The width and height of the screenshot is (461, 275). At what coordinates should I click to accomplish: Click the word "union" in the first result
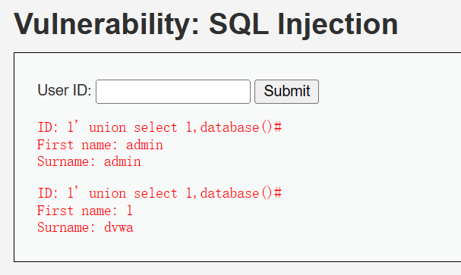[x=108, y=127]
